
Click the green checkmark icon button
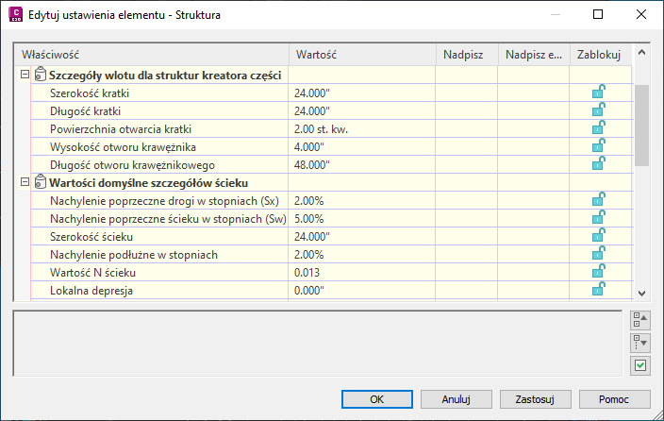639,364
